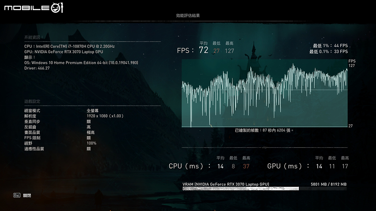
Task: Select the 已繪製的幀數 87 秒內 6204 張 text
Action: [x=264, y=131]
